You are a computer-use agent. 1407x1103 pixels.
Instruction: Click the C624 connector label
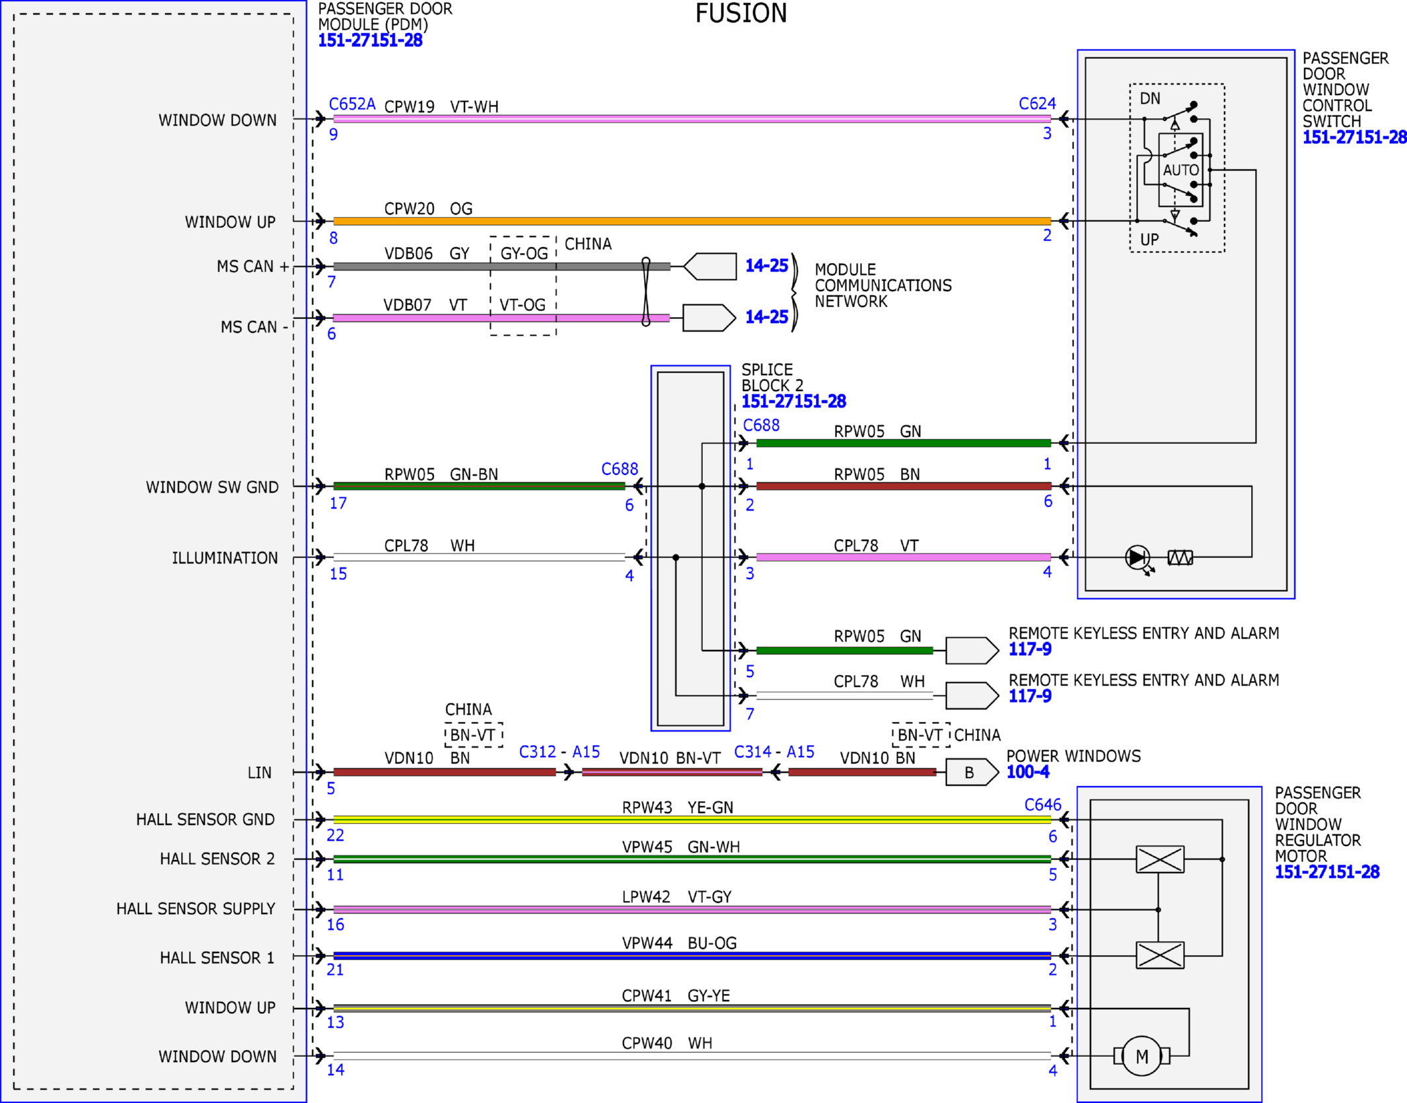pos(1037,104)
